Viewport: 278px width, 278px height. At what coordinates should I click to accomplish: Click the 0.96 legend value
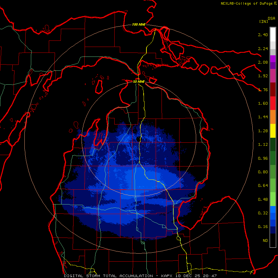point(263,158)
